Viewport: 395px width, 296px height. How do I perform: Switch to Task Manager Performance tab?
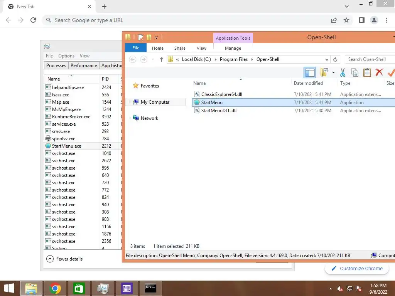(x=84, y=66)
